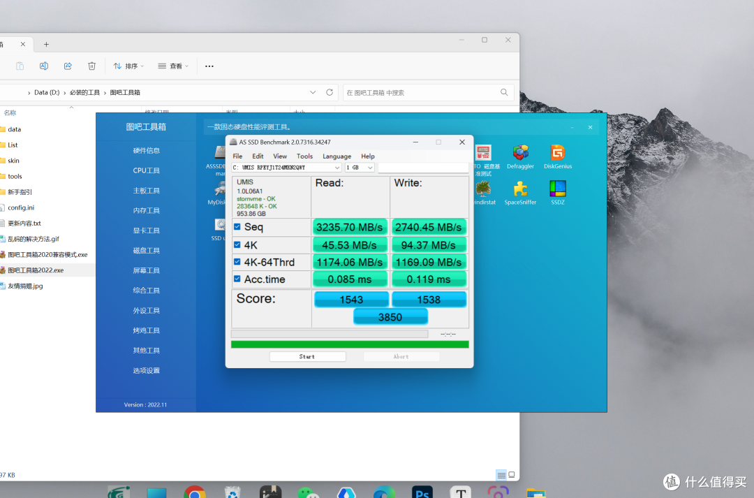Click the Abort button in AS SSD
Screen dimensions: 754x498
(401, 356)
